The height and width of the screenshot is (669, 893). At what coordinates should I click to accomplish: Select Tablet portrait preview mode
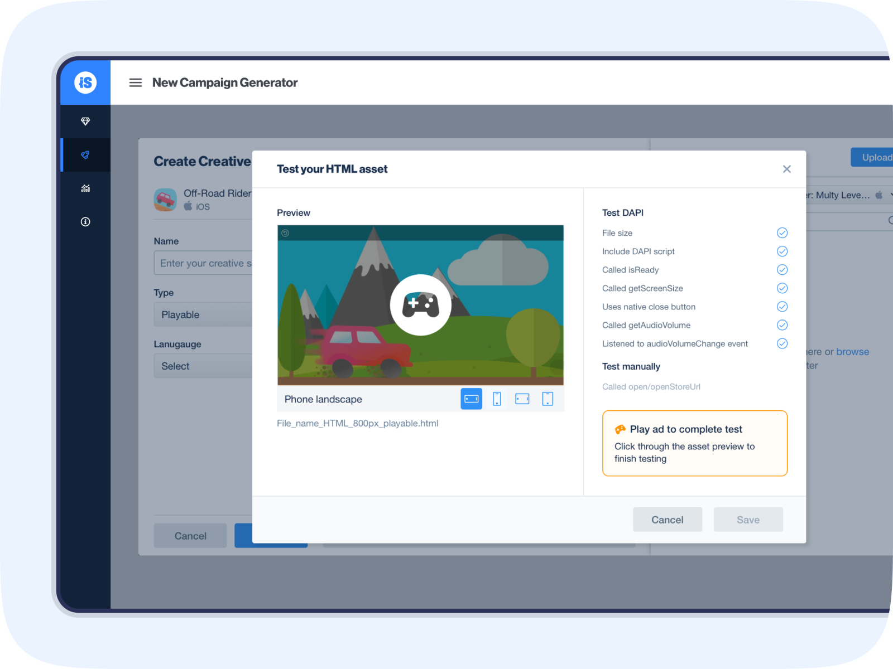coord(548,399)
